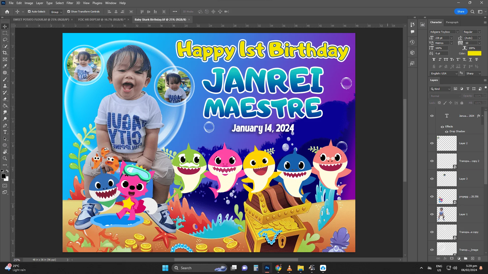Hide the Layer 3 layer
The image size is (488, 274).
[x=432, y=179]
